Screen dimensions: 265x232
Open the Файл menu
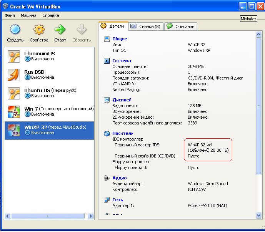click(x=10, y=15)
